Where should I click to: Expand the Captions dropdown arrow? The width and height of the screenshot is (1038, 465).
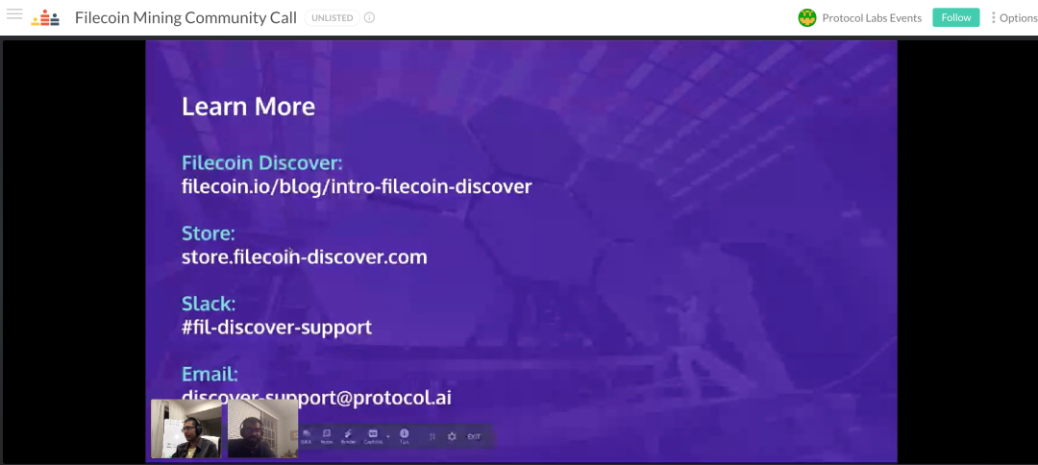tap(388, 436)
